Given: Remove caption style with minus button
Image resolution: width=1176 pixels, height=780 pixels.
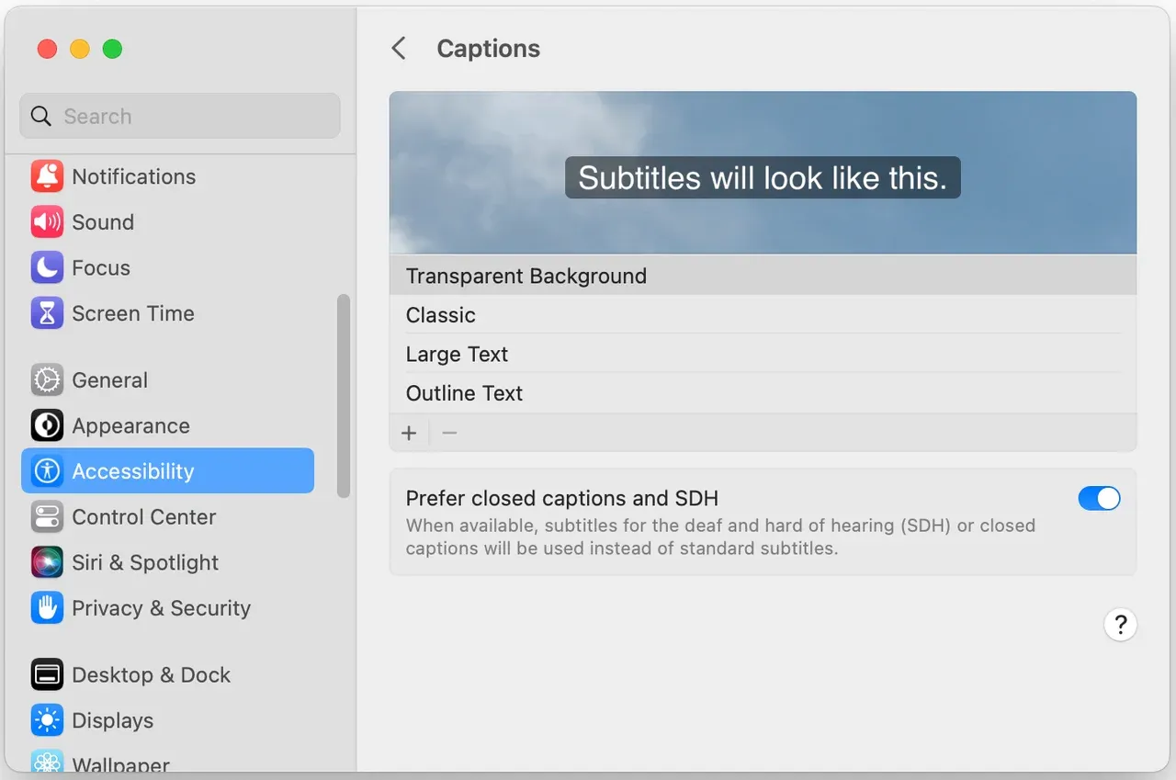Looking at the screenshot, I should [x=449, y=433].
